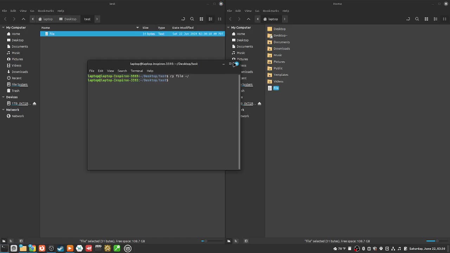The width and height of the screenshot is (450, 253).
Task: Click Linux Mint menu icon in taskbar
Action: click(128, 248)
